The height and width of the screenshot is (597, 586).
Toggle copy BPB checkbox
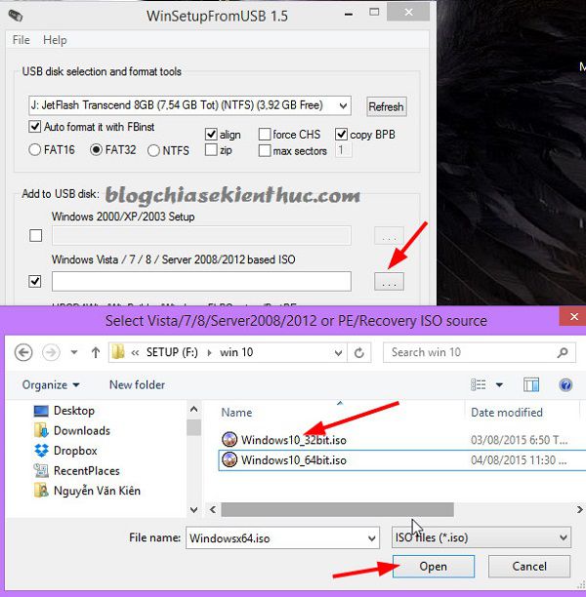pos(341,134)
